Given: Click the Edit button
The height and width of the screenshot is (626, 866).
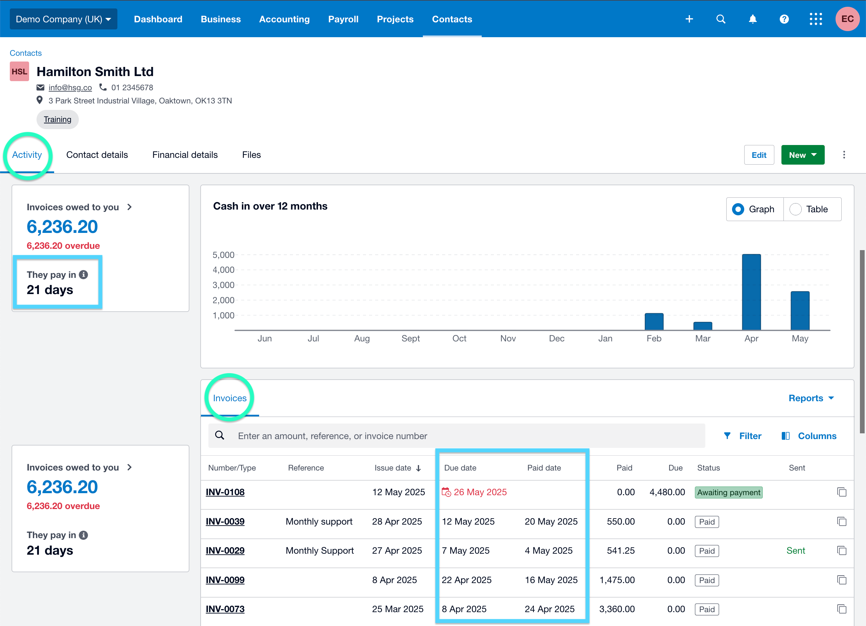Looking at the screenshot, I should (759, 155).
